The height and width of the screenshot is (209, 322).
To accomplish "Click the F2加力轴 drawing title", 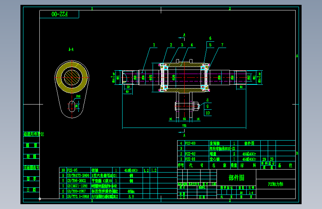I will coord(276,184).
